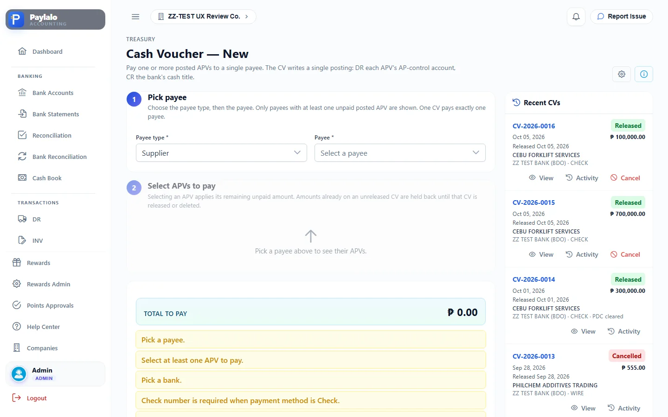Screen dimensions: 668x417
Task: Click the Report Issue button
Action: pyautogui.click(x=622, y=17)
